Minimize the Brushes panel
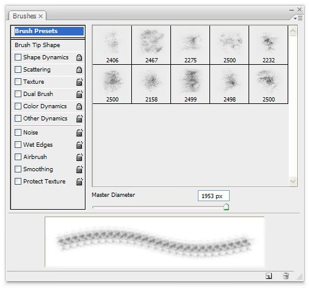Viewport: 309px width, 288px height. (292, 10)
